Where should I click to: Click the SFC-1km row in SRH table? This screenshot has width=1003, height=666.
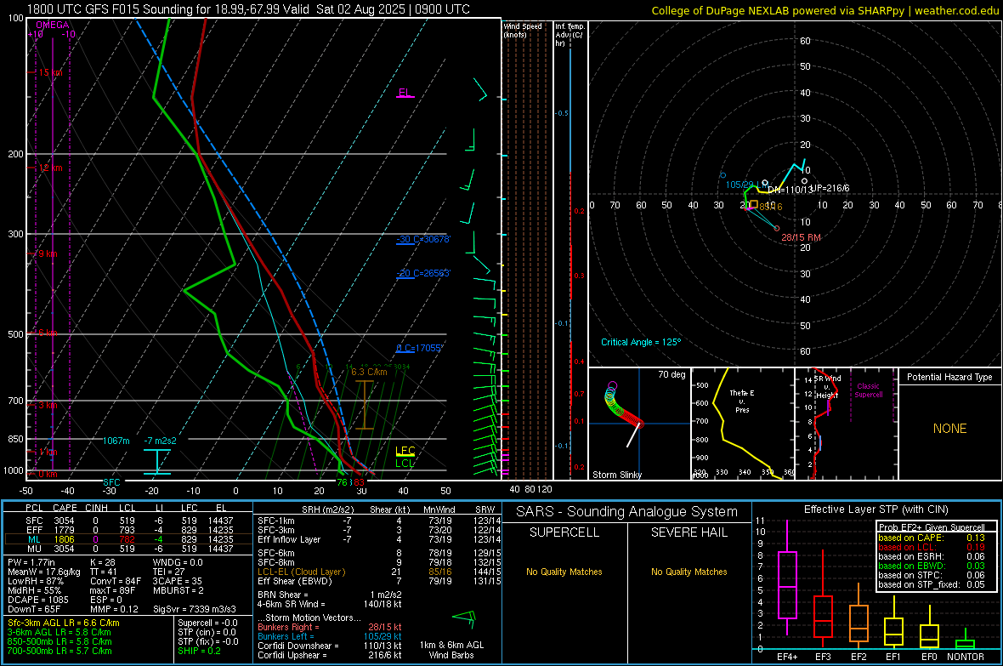(380, 521)
